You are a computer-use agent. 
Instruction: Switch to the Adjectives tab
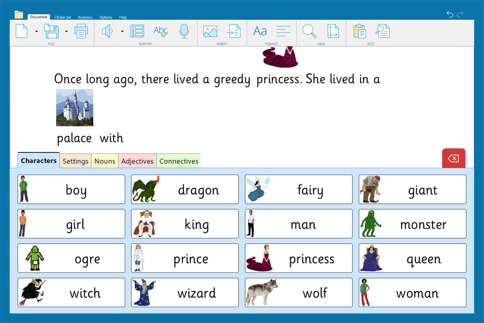(137, 161)
